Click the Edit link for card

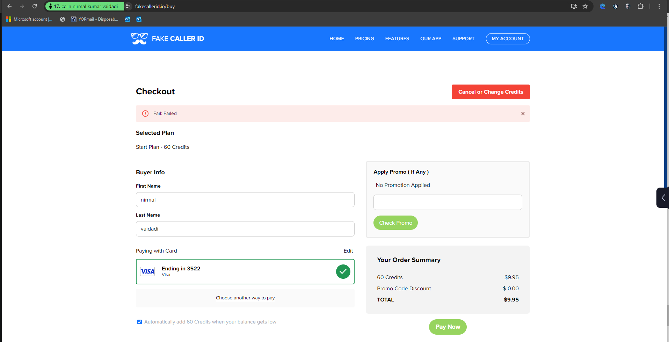[x=348, y=251]
